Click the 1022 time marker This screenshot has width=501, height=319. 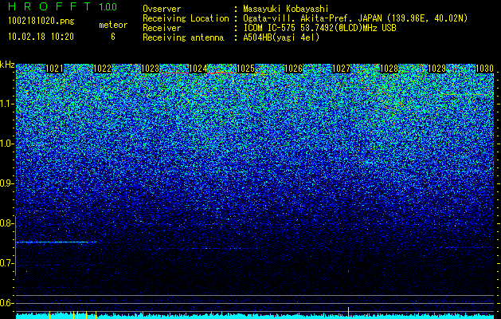click(102, 69)
